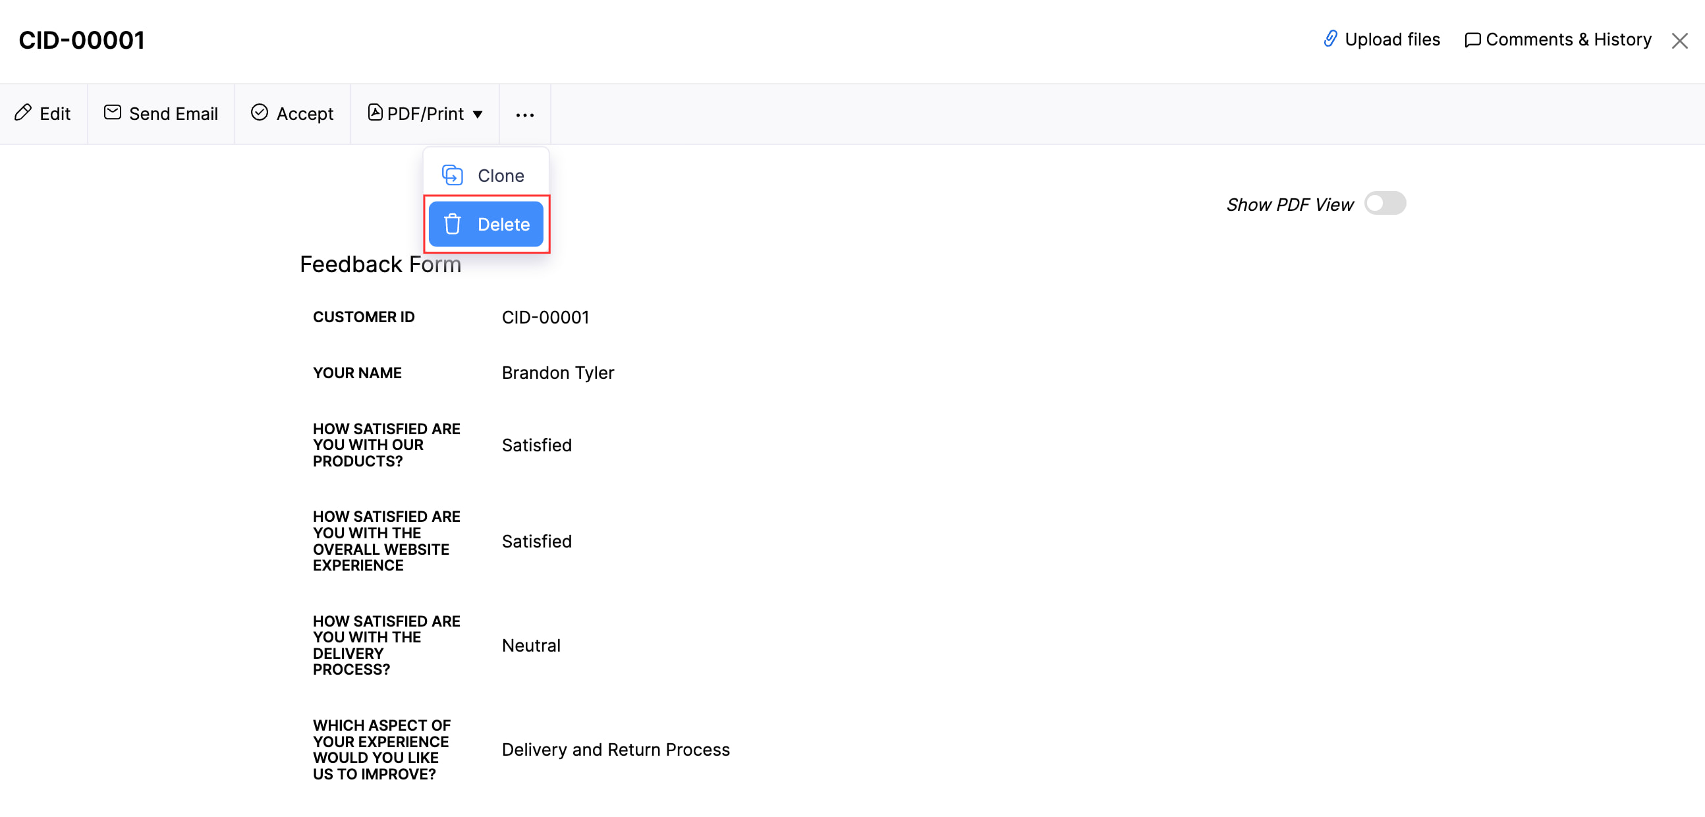The image size is (1705, 817).
Task: Open the ellipsis more-options menu
Action: coord(524,114)
